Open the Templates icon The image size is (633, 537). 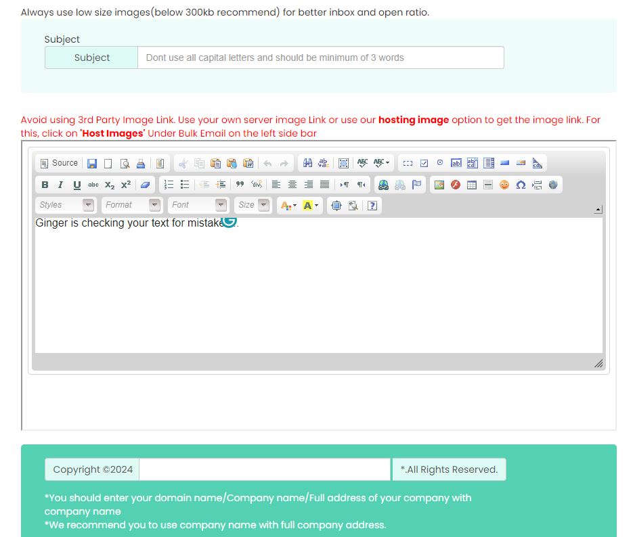coord(160,163)
